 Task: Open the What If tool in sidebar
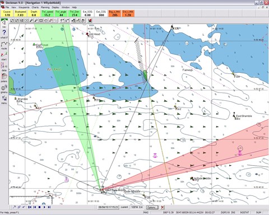(x=4, y=34)
